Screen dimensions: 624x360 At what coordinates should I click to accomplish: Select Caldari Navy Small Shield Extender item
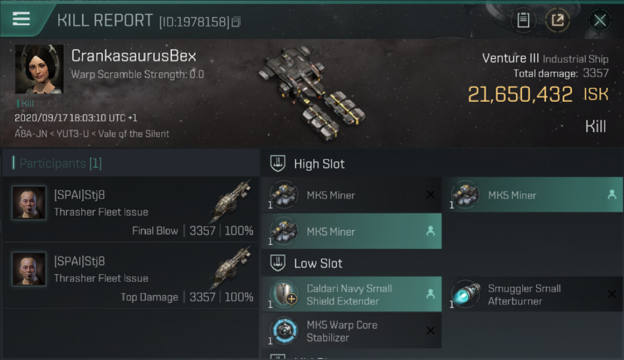pyautogui.click(x=351, y=294)
